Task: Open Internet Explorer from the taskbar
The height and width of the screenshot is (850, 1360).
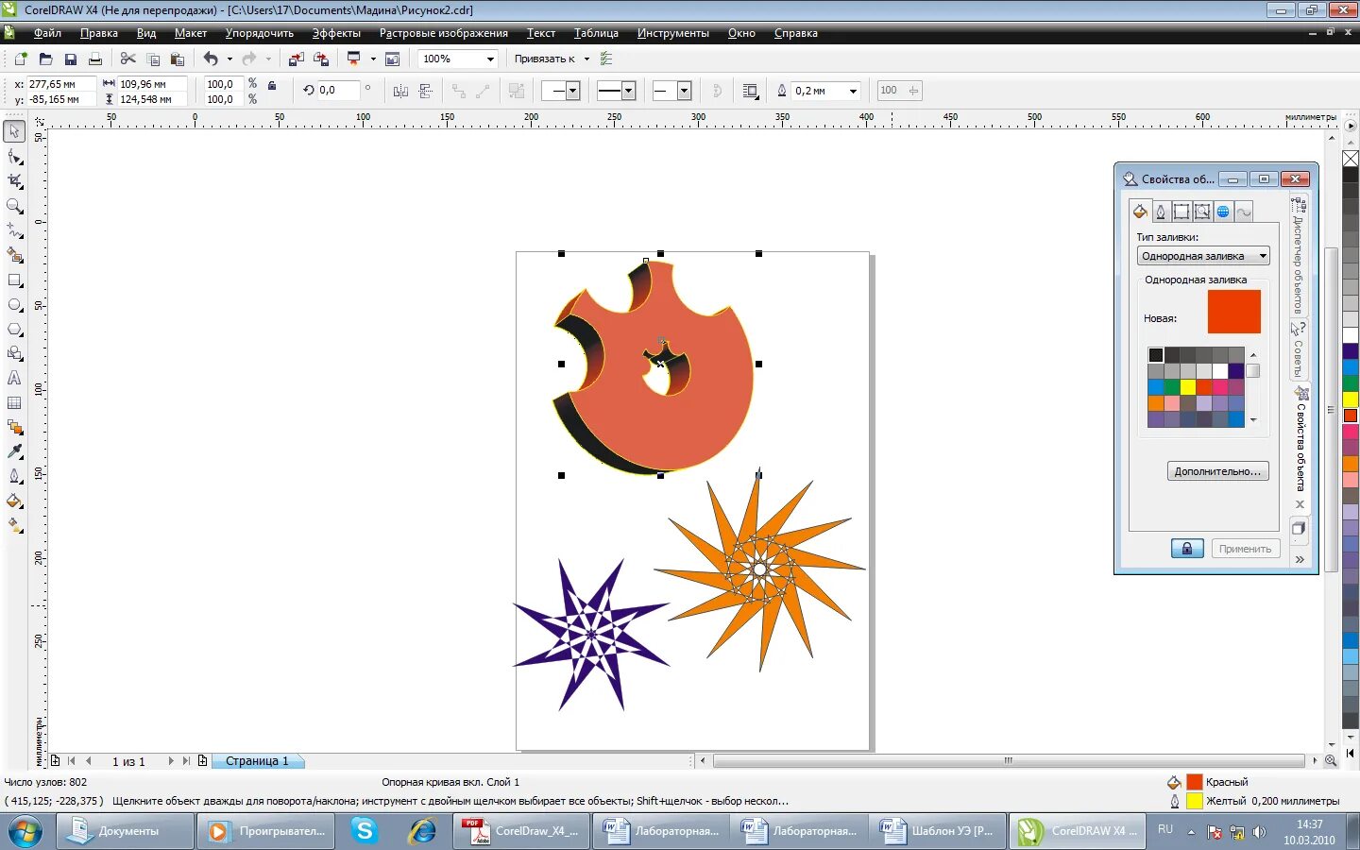Action: (421, 831)
